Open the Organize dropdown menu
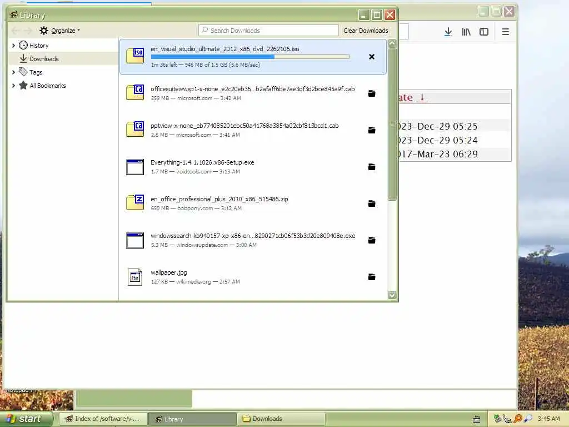This screenshot has height=427, width=569. [60, 31]
